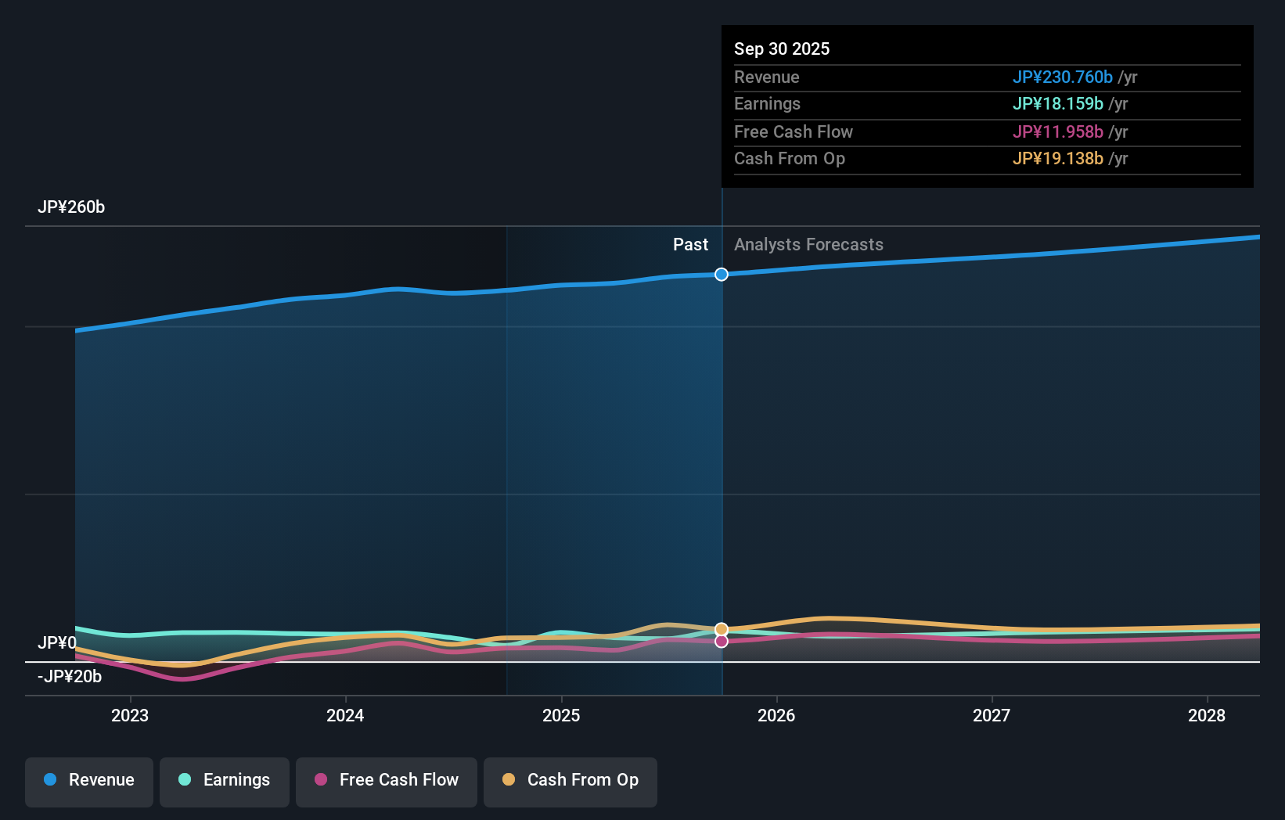Open the Sep 30 2025 tooltip header
Viewport: 1285px width, 820px height.
[782, 49]
